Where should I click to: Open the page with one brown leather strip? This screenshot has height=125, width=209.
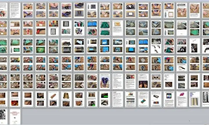(x=53, y=99)
